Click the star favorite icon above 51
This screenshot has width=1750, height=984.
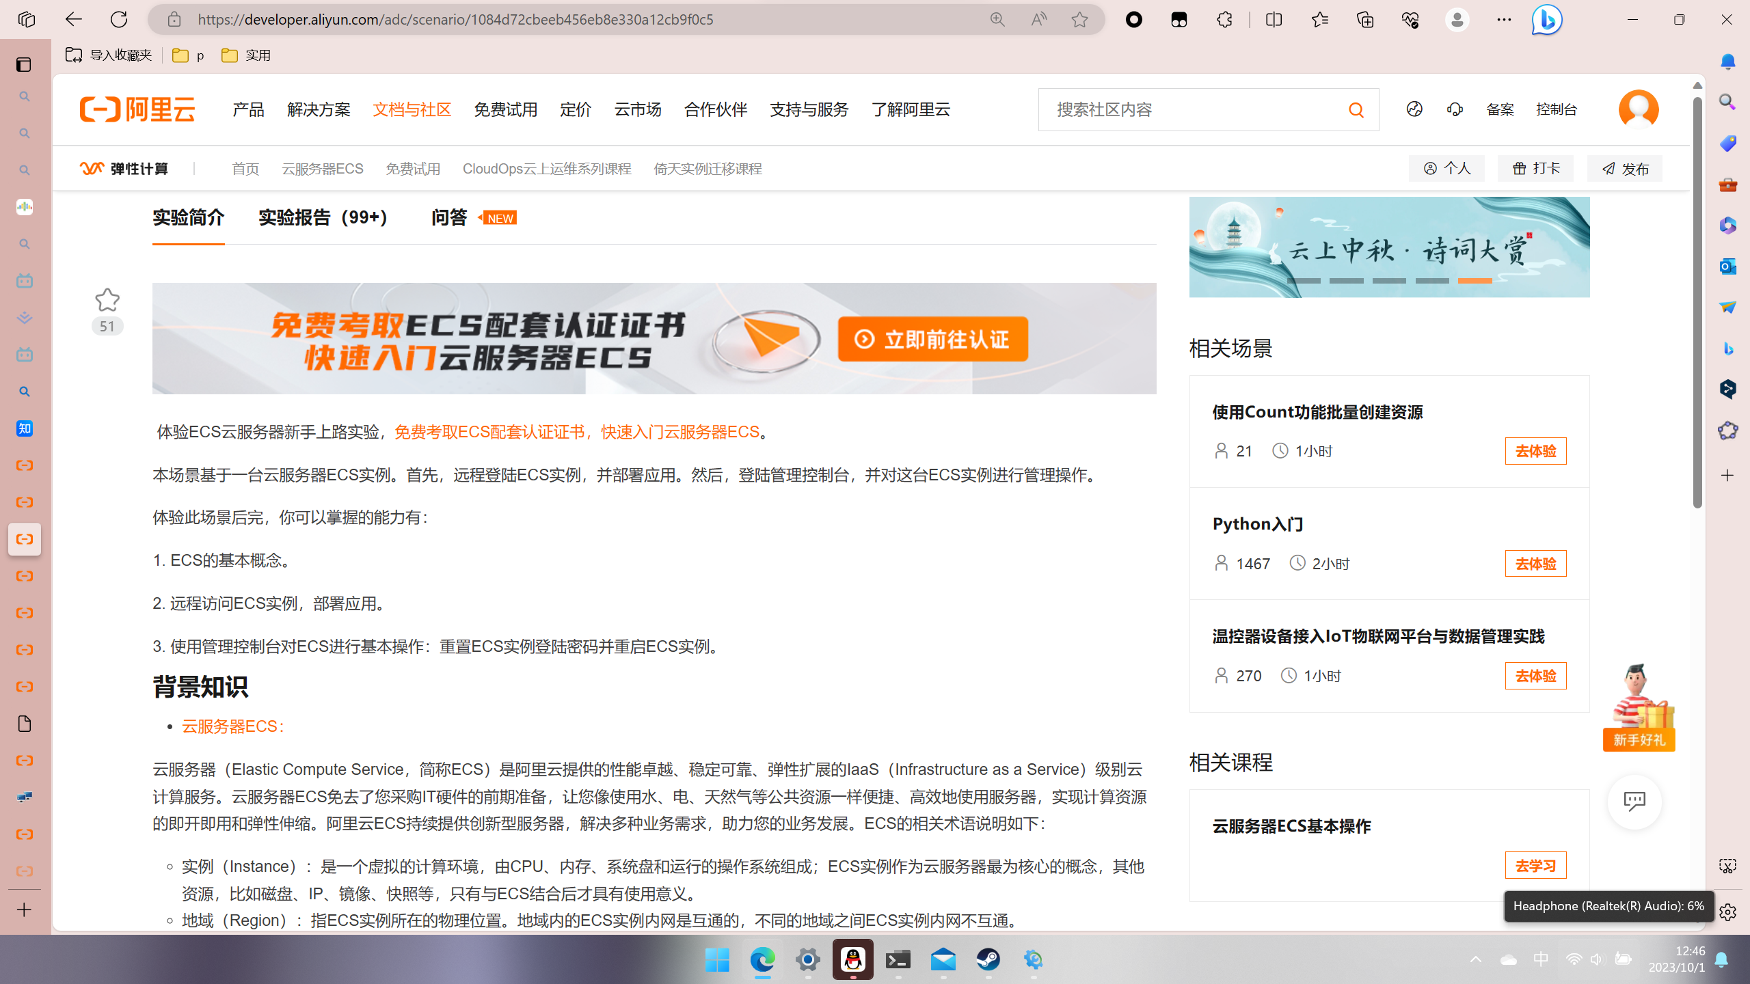click(x=107, y=299)
